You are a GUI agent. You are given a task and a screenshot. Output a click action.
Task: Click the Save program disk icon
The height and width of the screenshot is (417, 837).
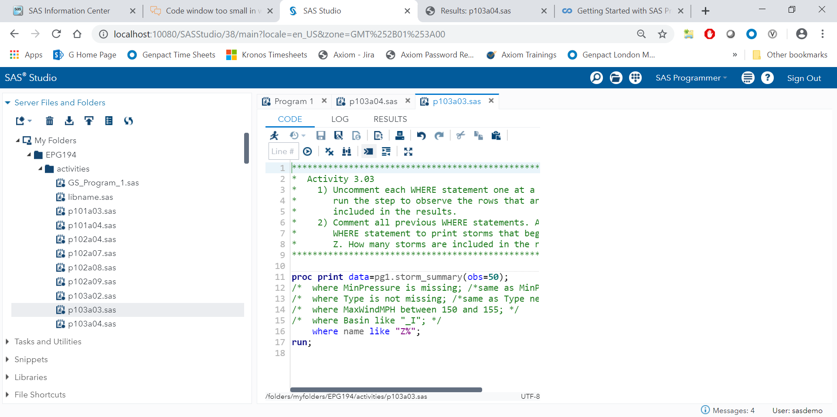click(x=321, y=136)
